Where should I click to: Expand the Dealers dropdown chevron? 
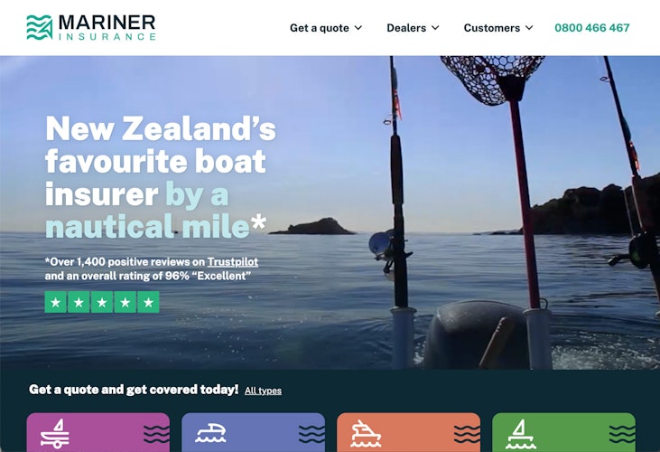pyautogui.click(x=436, y=28)
